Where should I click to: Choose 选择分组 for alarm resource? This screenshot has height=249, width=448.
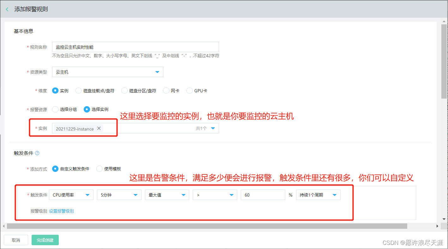coord(55,109)
